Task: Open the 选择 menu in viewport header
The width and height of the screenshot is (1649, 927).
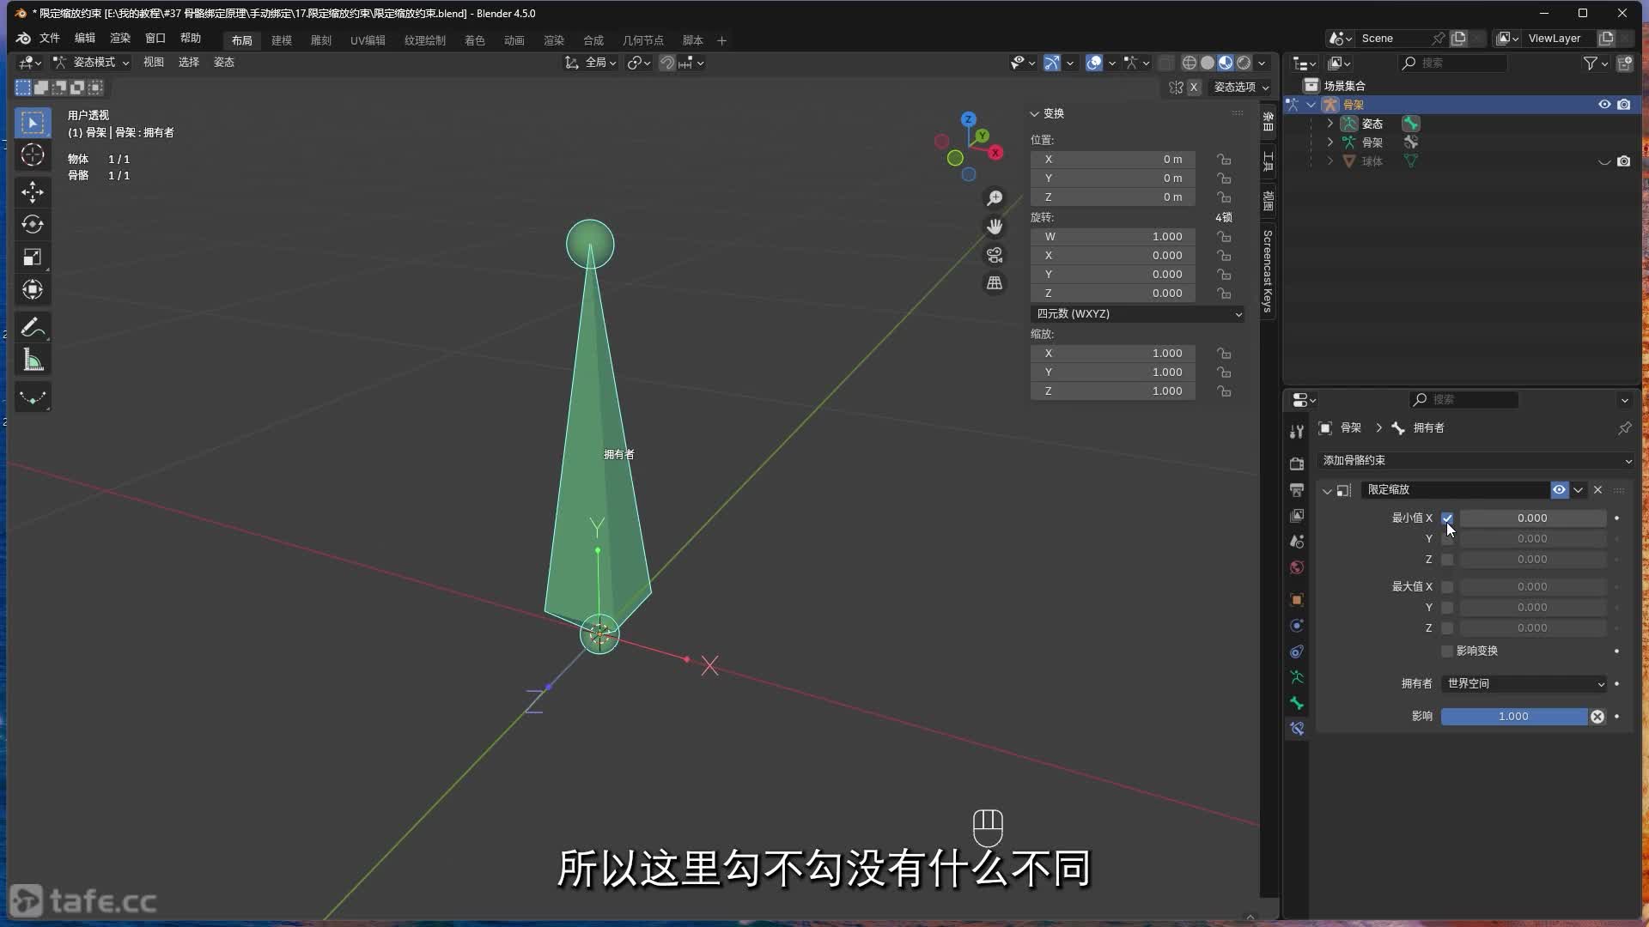Action: tap(189, 63)
